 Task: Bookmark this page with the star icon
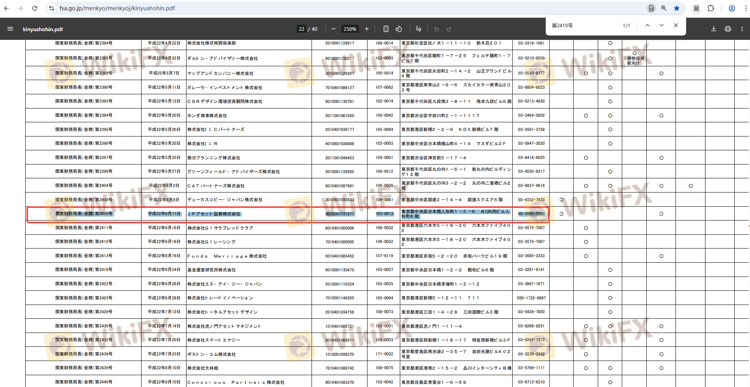tap(677, 8)
